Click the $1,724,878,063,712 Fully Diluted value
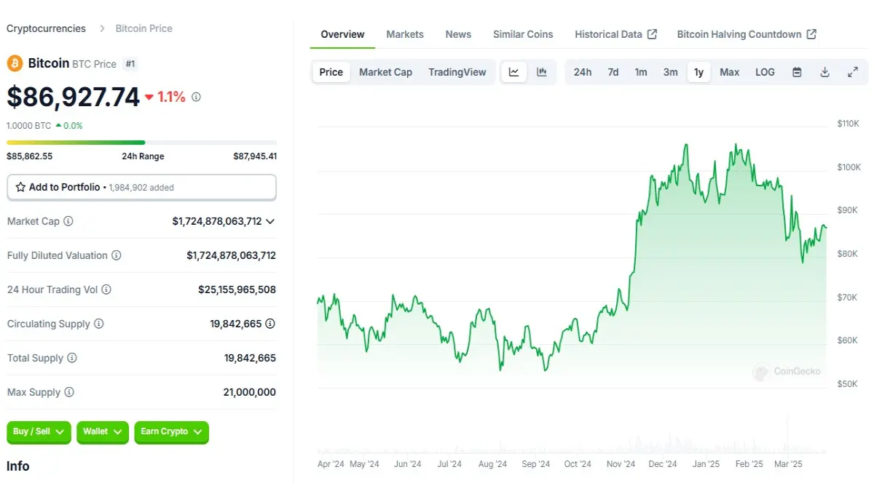This screenshot has width=874, height=483. tap(231, 255)
